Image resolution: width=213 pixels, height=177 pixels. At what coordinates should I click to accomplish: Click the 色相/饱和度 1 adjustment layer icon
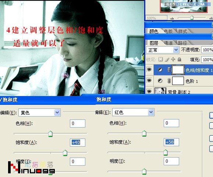[160, 70]
